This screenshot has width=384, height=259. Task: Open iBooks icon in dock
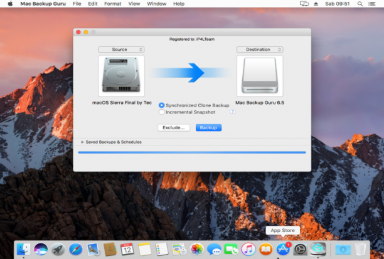point(265,249)
